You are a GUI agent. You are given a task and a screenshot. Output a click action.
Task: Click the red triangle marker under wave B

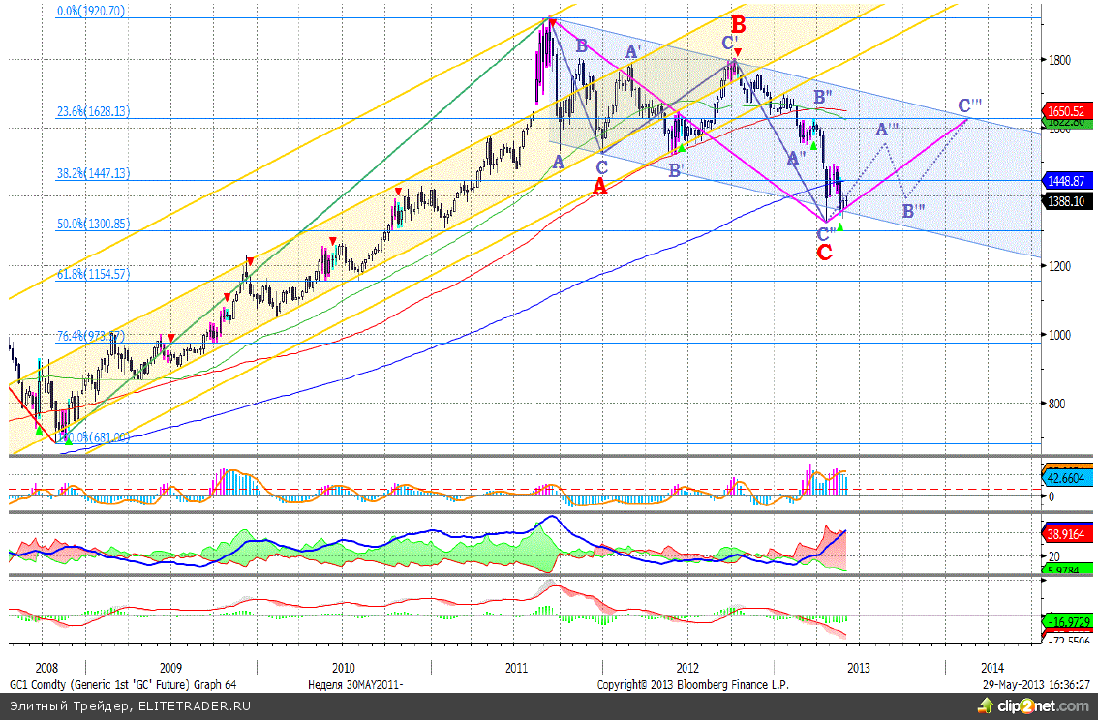pos(738,51)
